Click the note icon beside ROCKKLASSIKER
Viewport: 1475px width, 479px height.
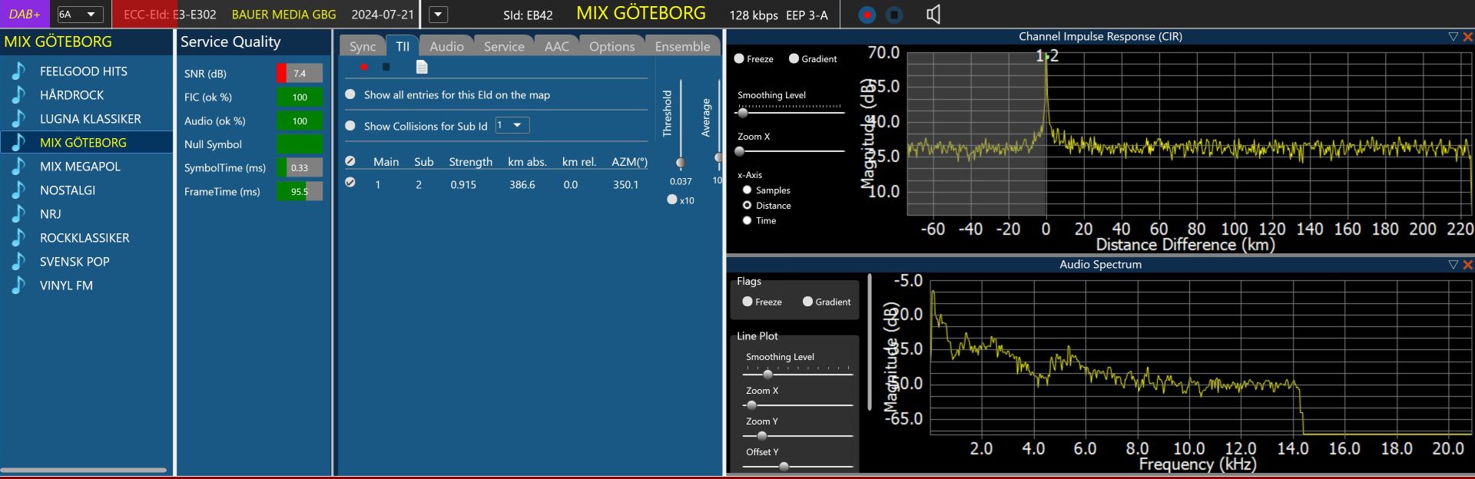pyautogui.click(x=18, y=238)
